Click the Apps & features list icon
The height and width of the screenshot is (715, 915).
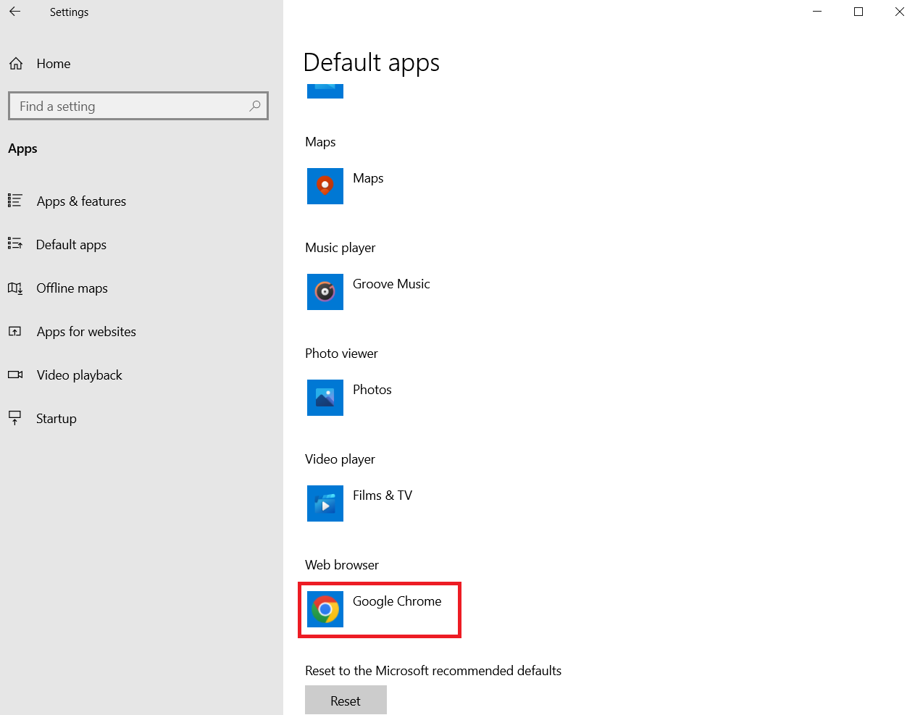15,201
